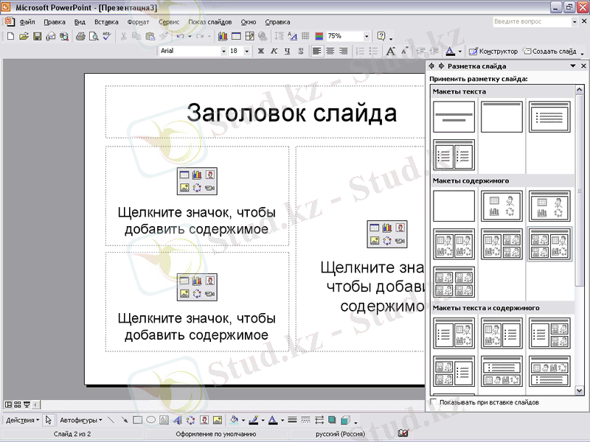Switch to slide sorter view

click(18, 404)
